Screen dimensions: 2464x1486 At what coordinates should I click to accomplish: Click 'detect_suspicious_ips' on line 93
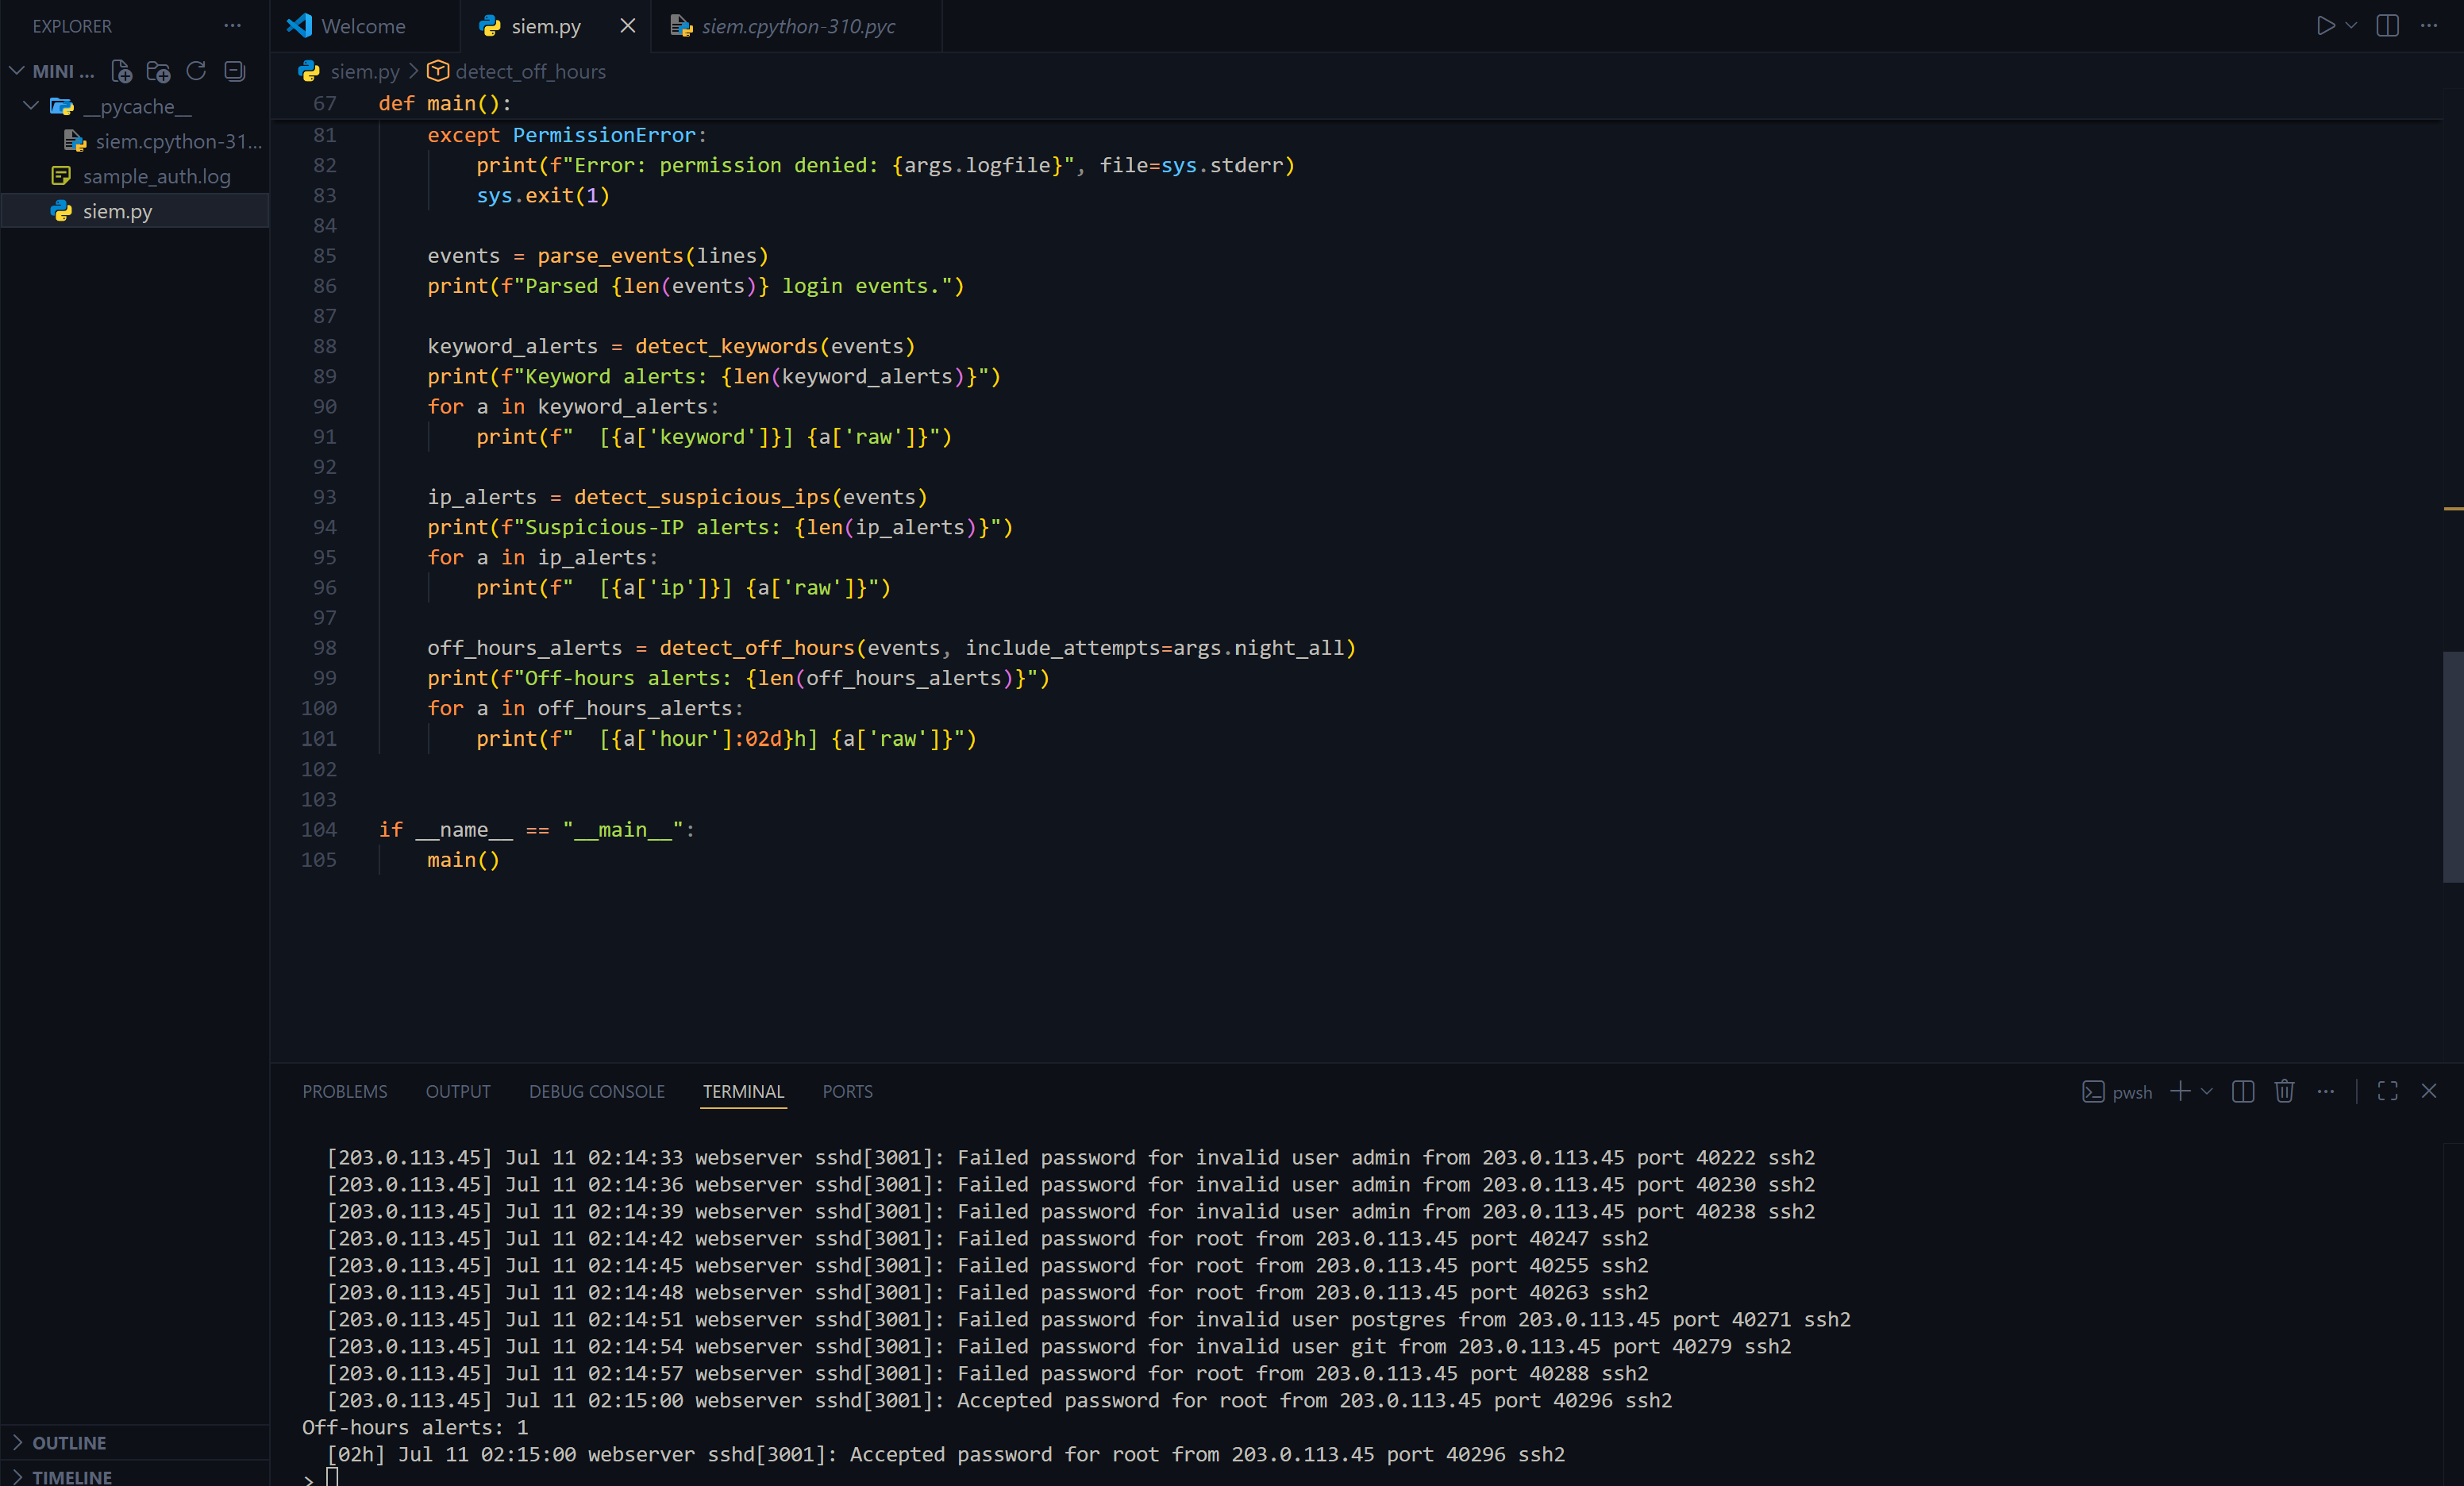702,496
